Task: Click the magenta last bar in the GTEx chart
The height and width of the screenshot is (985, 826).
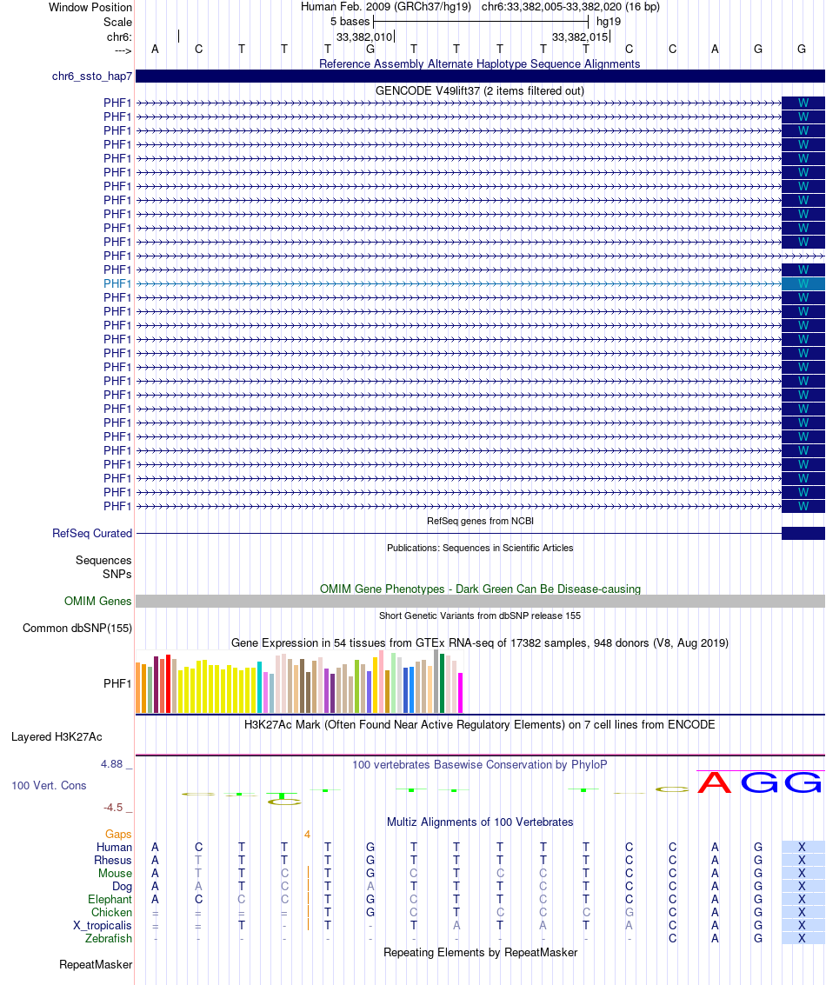Action: tap(461, 693)
